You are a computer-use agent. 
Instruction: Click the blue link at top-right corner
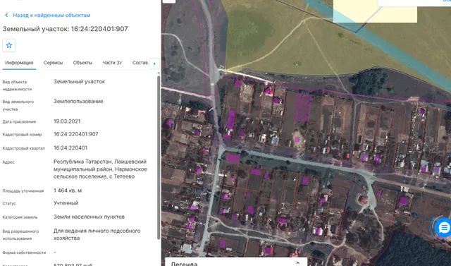(447, 1)
